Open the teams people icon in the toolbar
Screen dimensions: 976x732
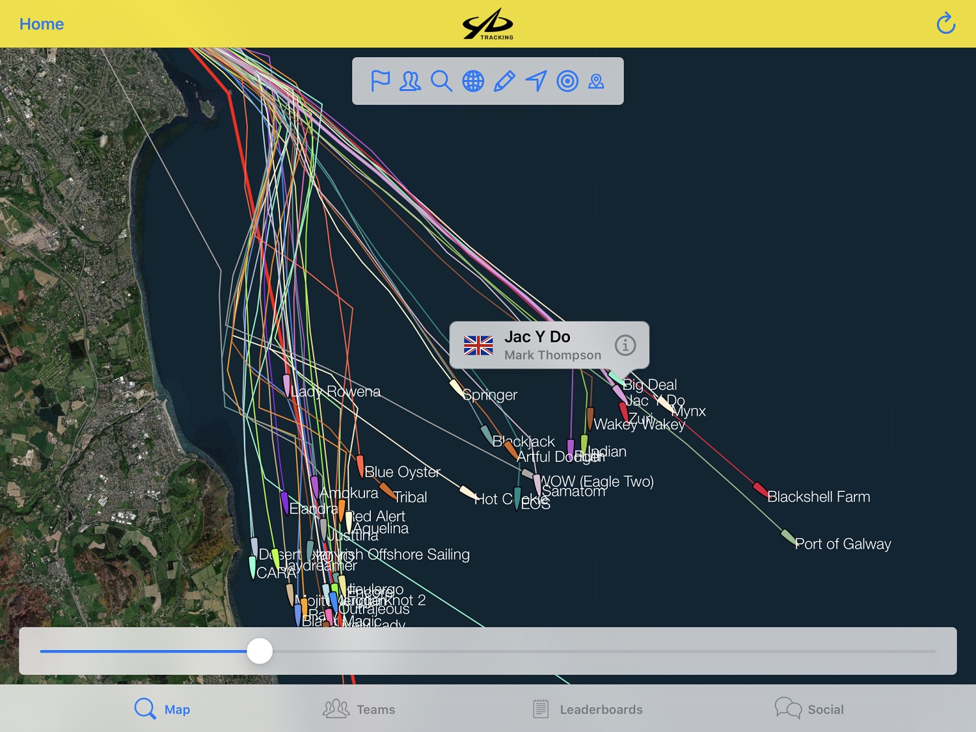pos(411,81)
